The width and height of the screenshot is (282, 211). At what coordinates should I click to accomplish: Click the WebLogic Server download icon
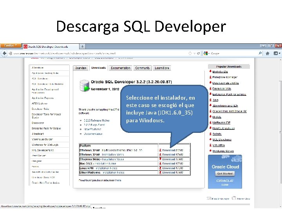(x=210, y=151)
